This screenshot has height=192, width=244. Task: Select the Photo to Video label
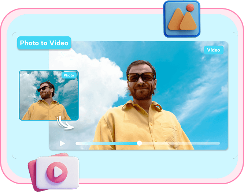click(x=44, y=43)
